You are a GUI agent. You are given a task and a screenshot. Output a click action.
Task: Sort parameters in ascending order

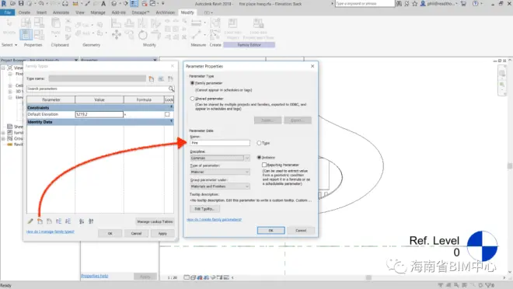(x=82, y=221)
